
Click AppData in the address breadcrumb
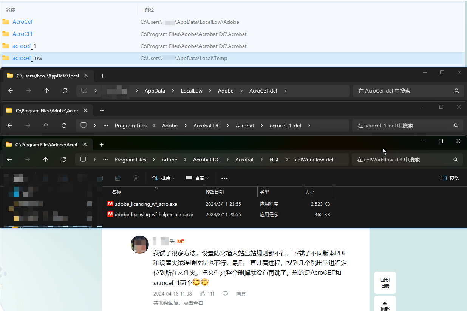(155, 91)
